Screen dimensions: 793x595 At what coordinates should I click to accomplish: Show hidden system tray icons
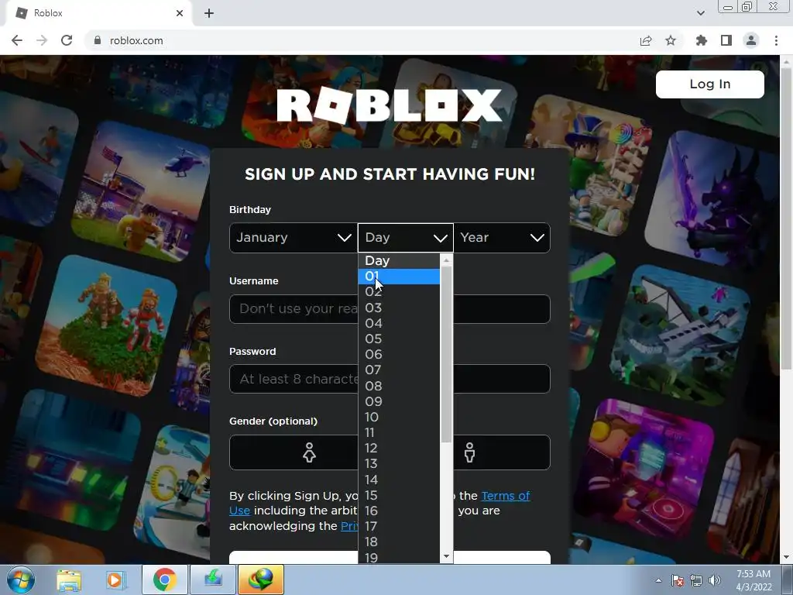point(658,580)
